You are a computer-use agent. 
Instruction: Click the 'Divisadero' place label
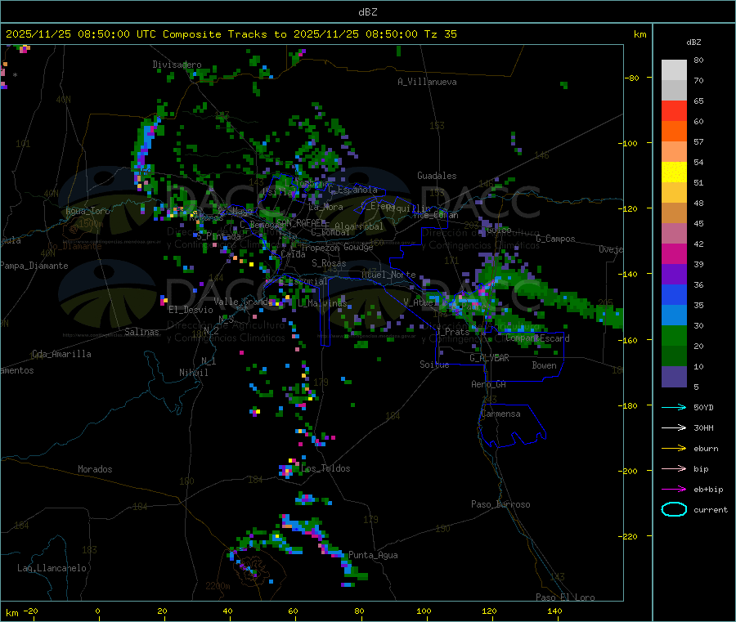pos(177,65)
